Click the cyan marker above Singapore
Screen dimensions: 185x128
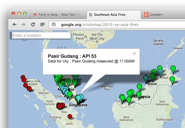click(78, 98)
